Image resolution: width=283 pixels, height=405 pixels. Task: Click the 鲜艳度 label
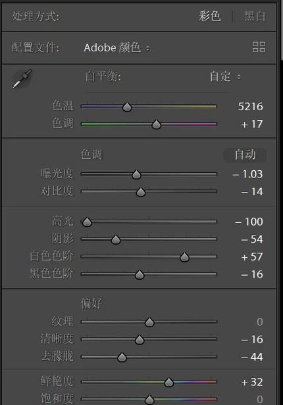[x=57, y=381]
